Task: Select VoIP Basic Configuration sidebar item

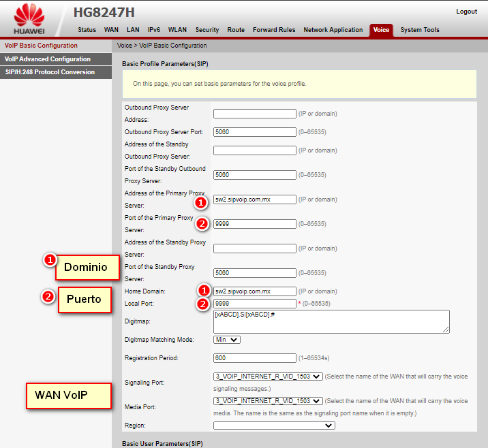Action: coord(41,46)
